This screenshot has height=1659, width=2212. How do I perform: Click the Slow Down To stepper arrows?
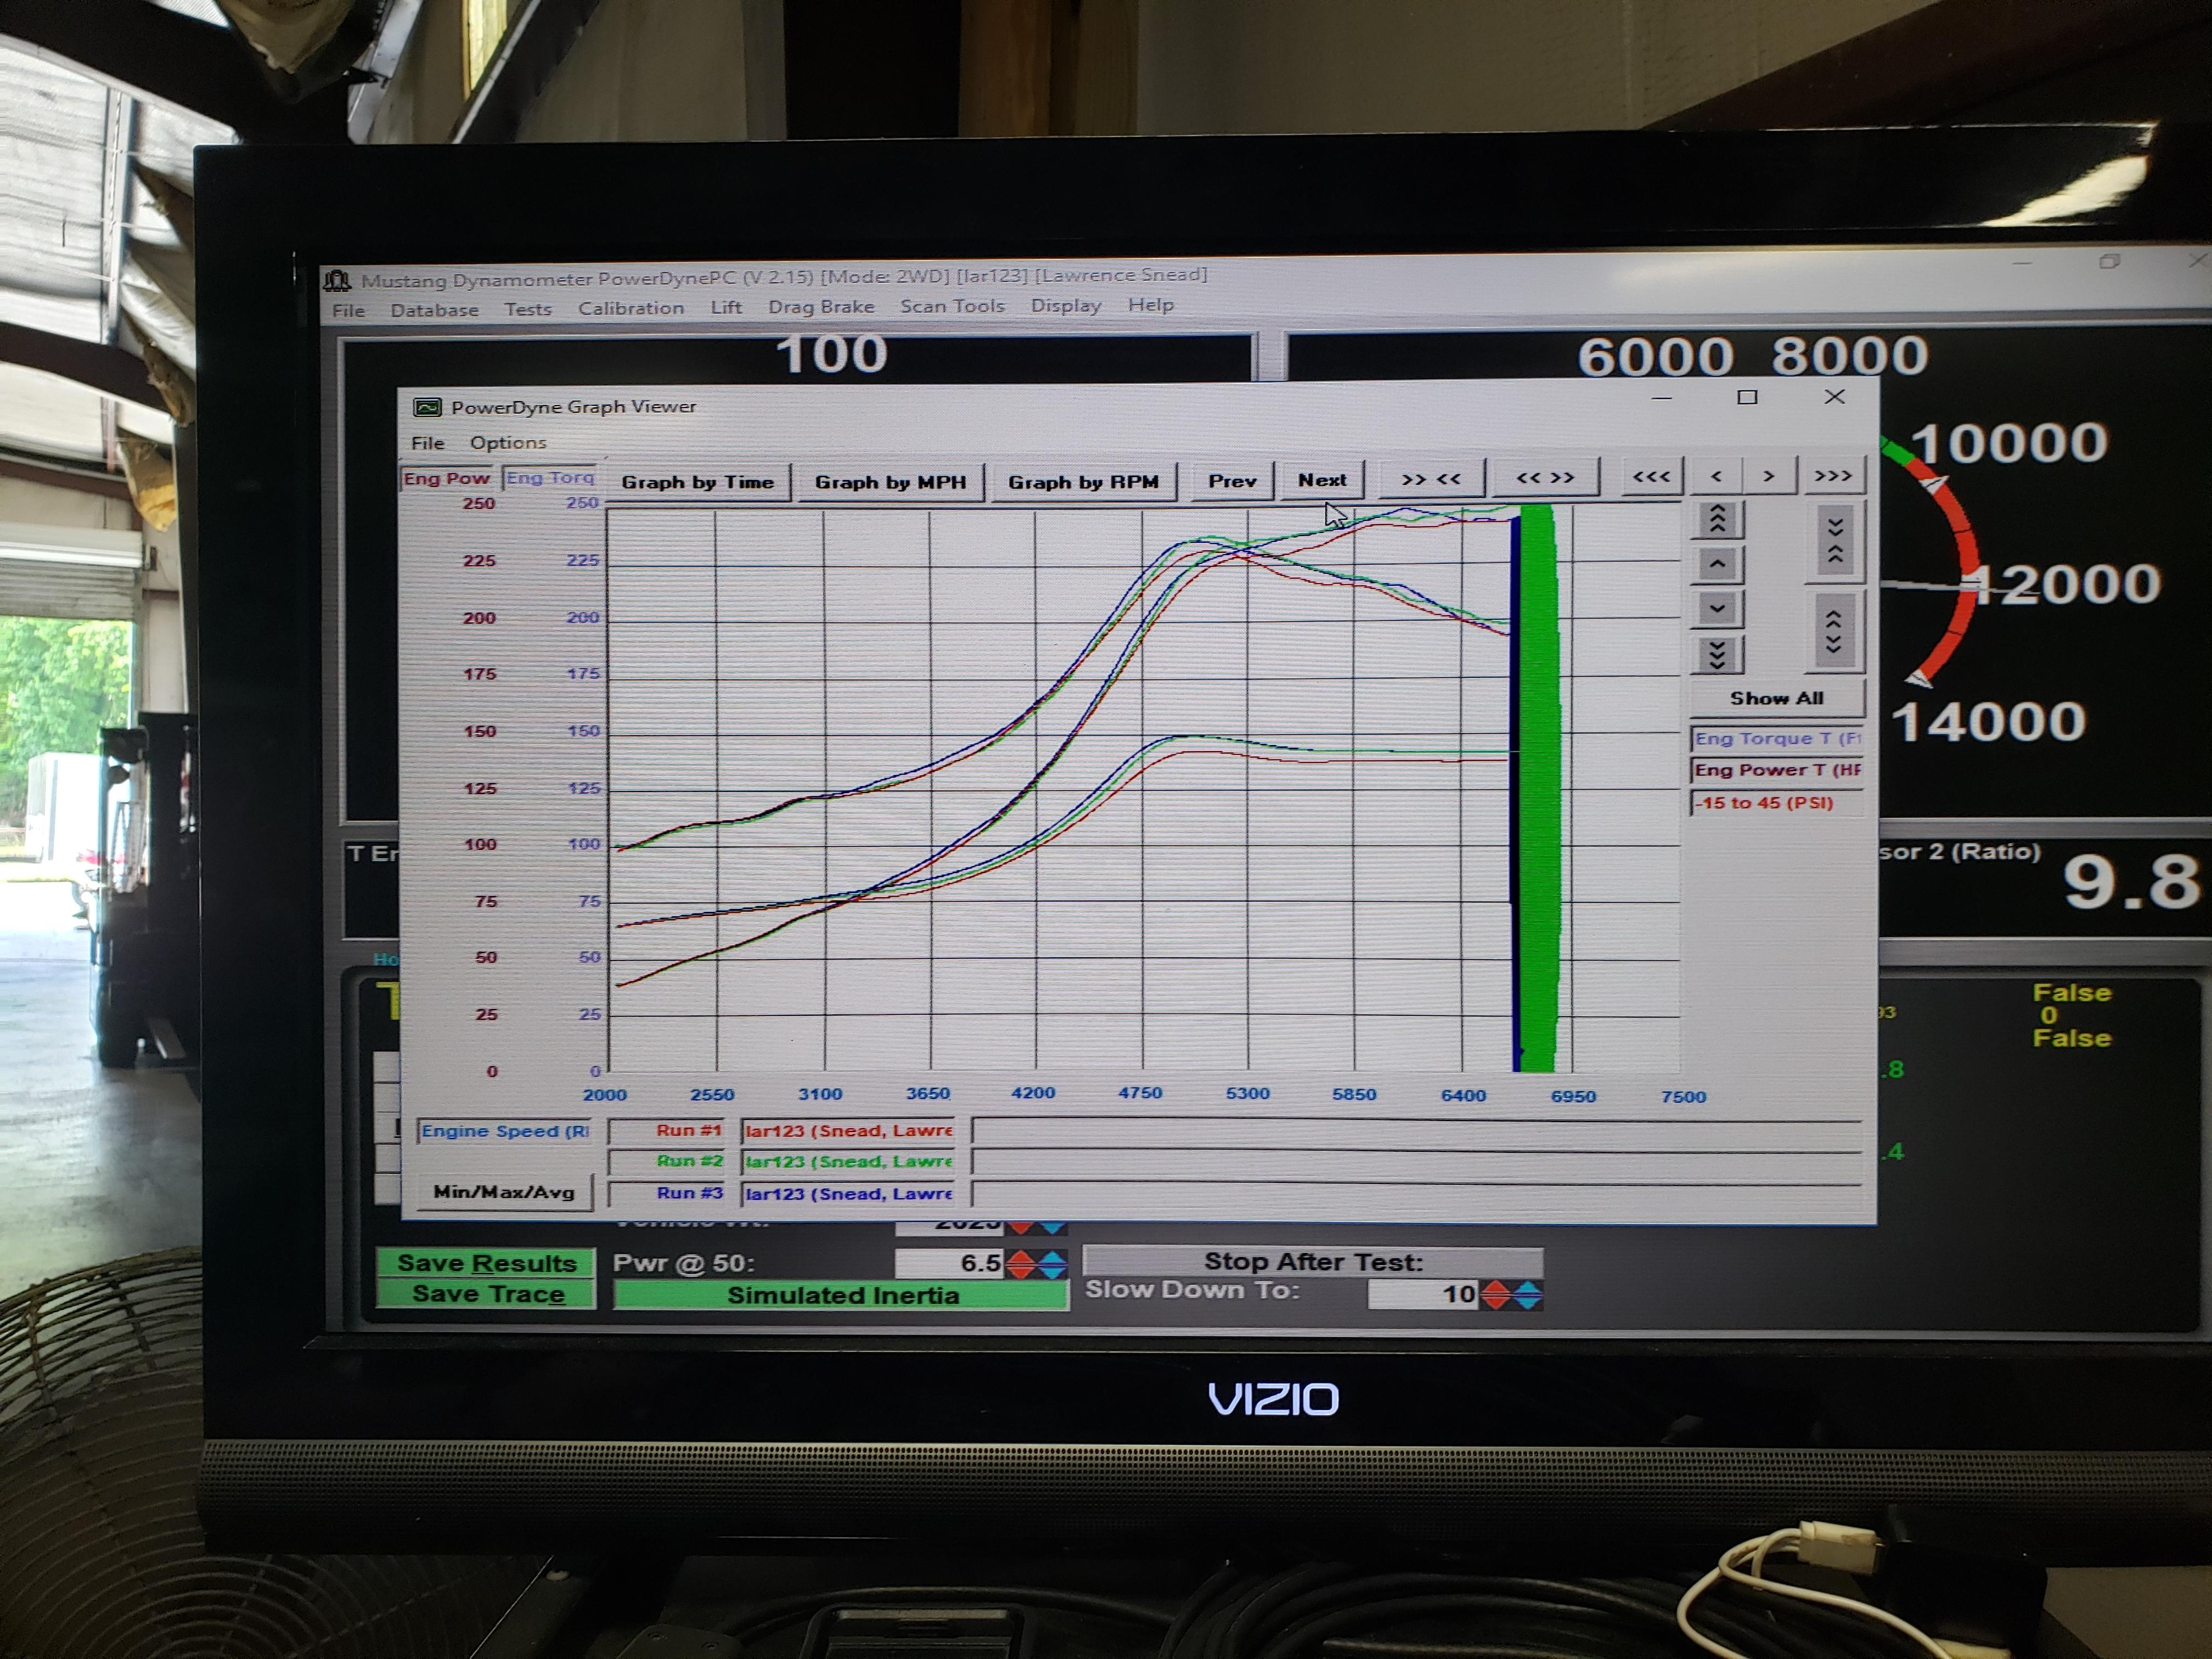click(1511, 1295)
